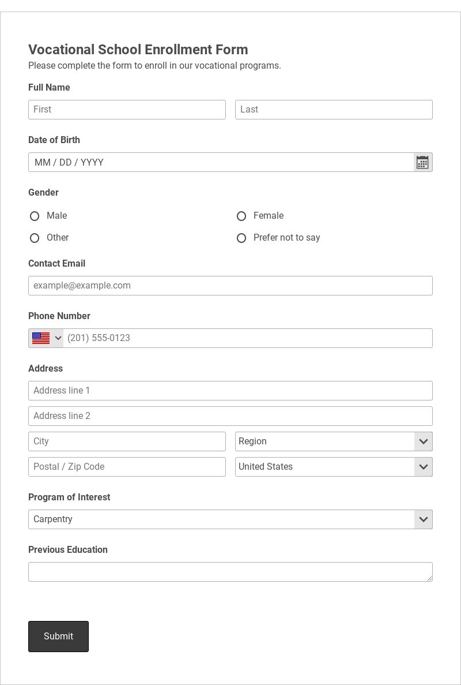The height and width of the screenshot is (685, 461).
Task: Choose Prefer not to say option
Action: 241,238
